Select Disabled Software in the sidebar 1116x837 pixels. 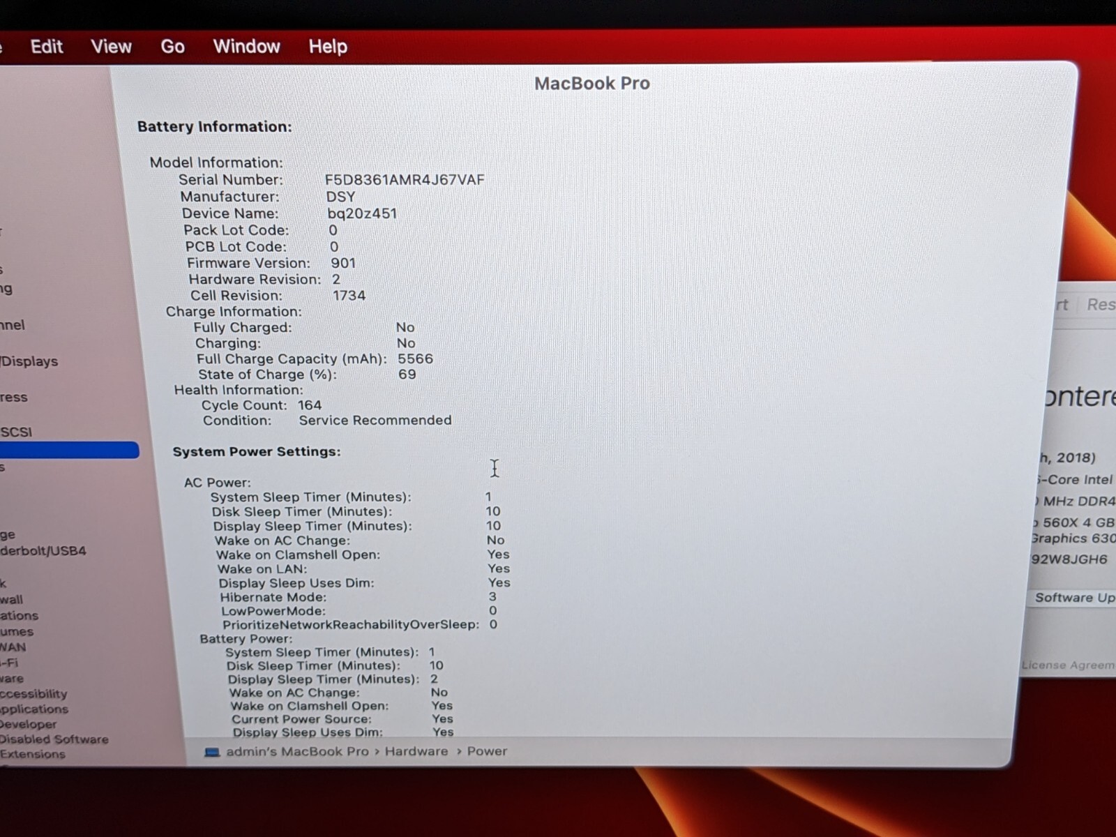pyautogui.click(x=54, y=739)
